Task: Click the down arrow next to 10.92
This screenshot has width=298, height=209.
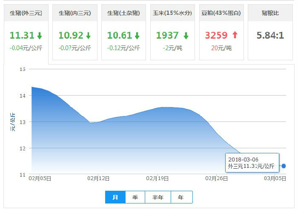Action: click(88, 36)
